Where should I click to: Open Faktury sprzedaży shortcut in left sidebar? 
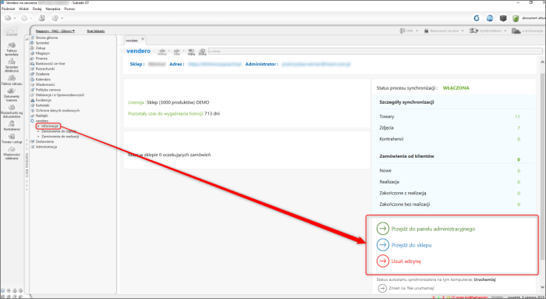pyautogui.click(x=12, y=49)
